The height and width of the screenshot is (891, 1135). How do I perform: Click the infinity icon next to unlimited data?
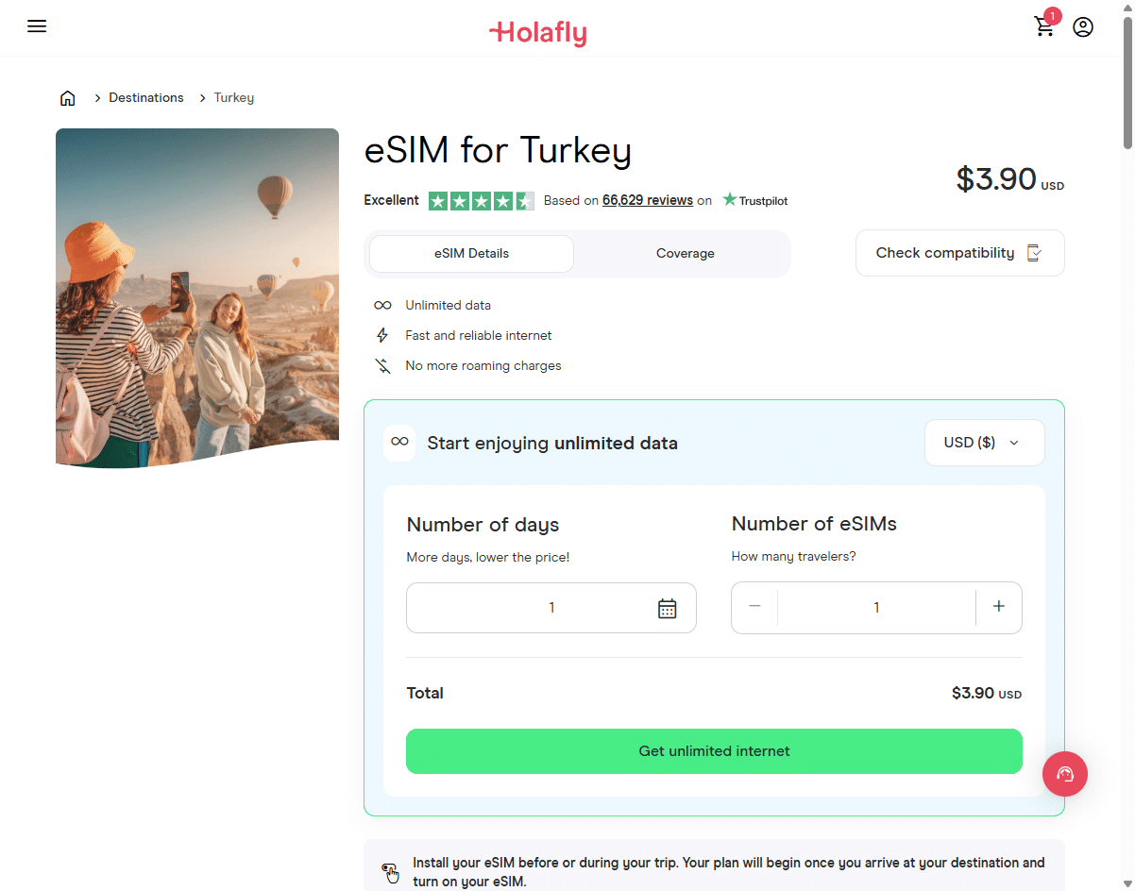(x=398, y=443)
